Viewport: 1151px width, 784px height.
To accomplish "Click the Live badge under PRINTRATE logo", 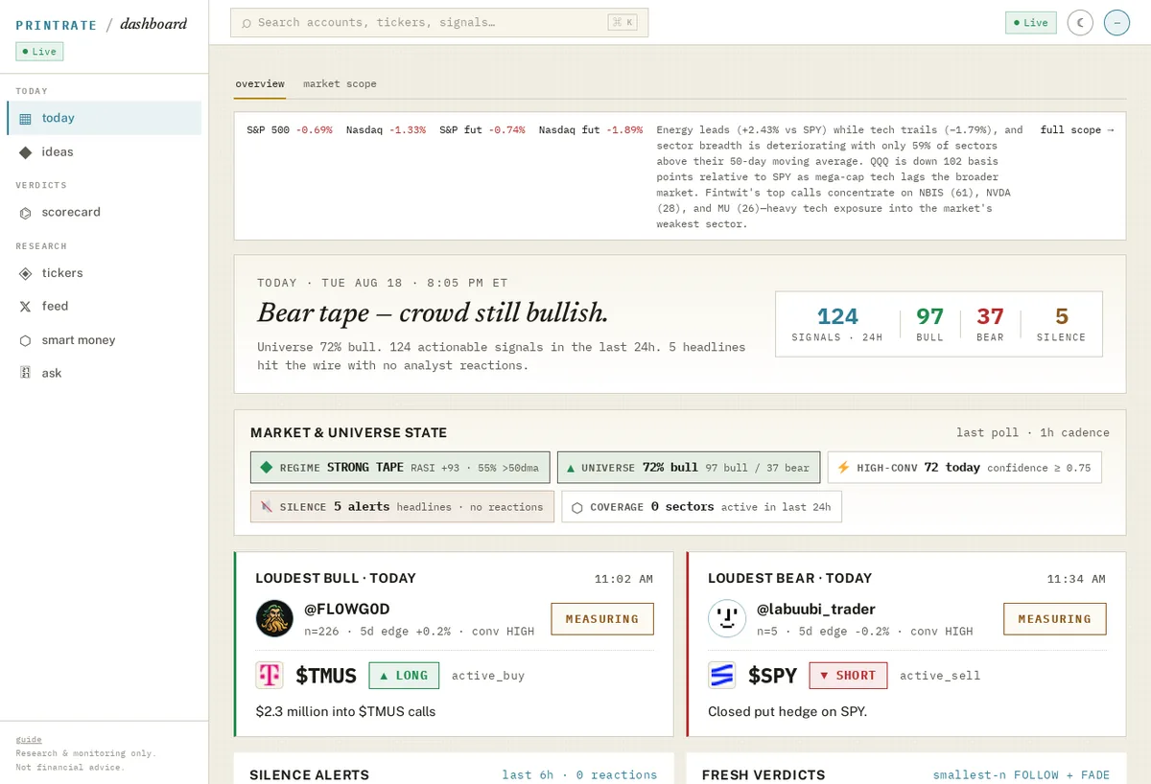I will coord(39,52).
